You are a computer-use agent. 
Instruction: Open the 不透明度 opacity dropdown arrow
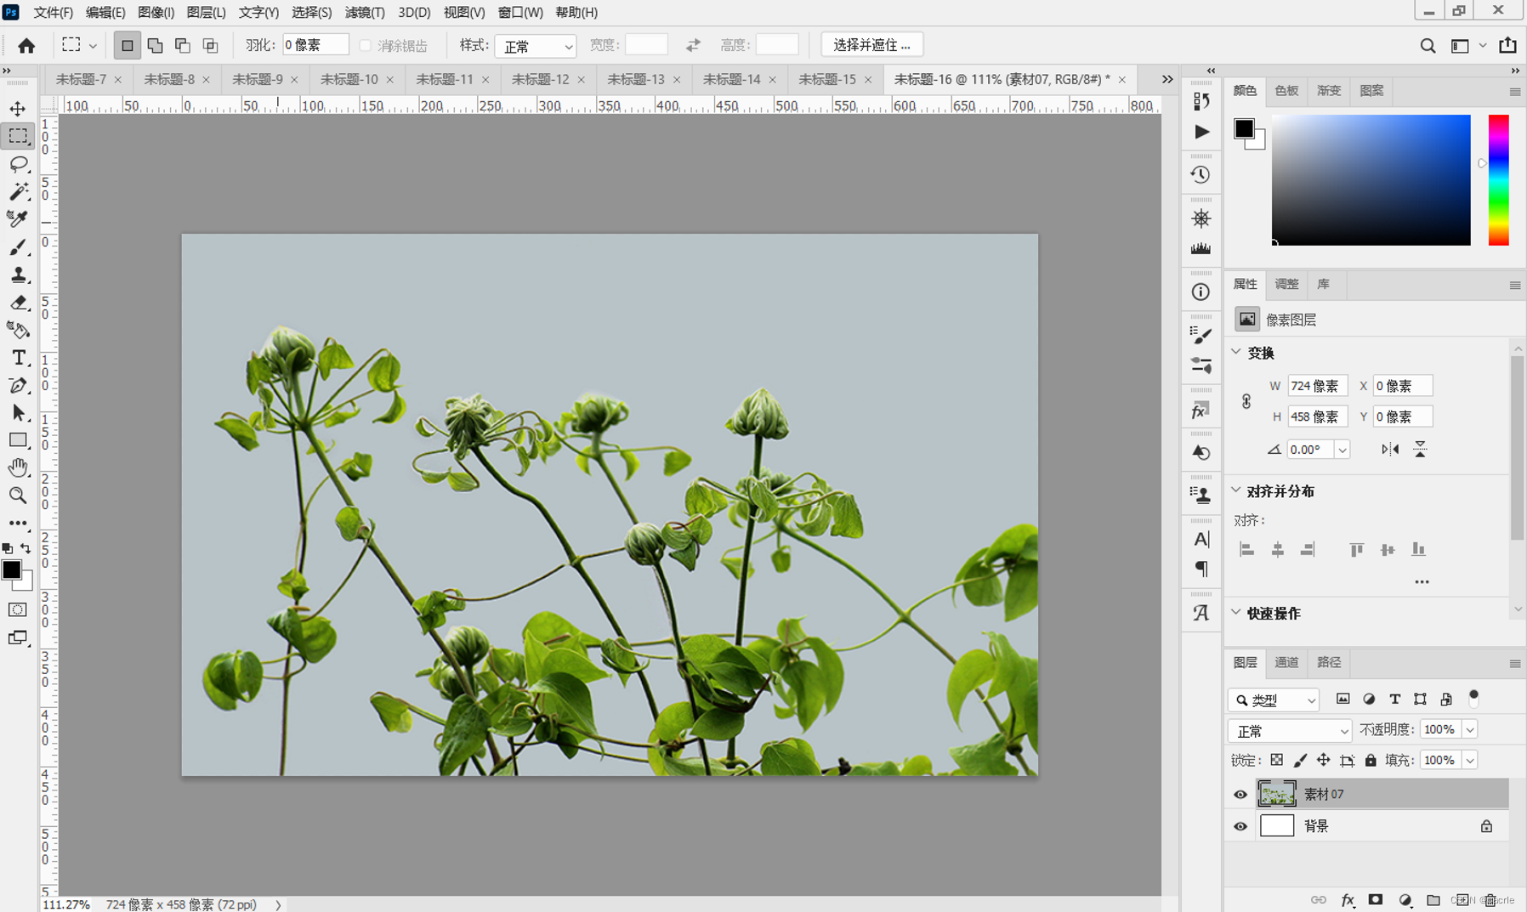1469,730
